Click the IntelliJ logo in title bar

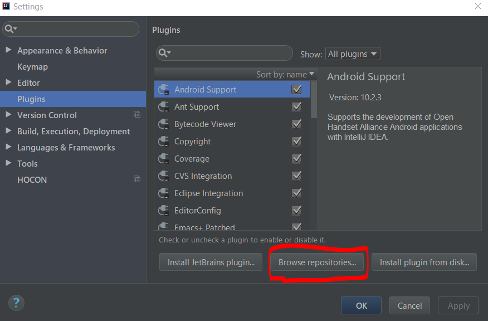[6, 6]
